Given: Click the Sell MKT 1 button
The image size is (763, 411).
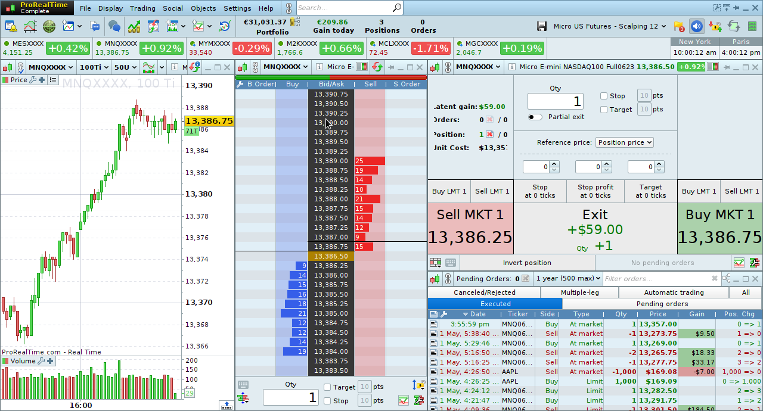Looking at the screenshot, I should [470, 229].
